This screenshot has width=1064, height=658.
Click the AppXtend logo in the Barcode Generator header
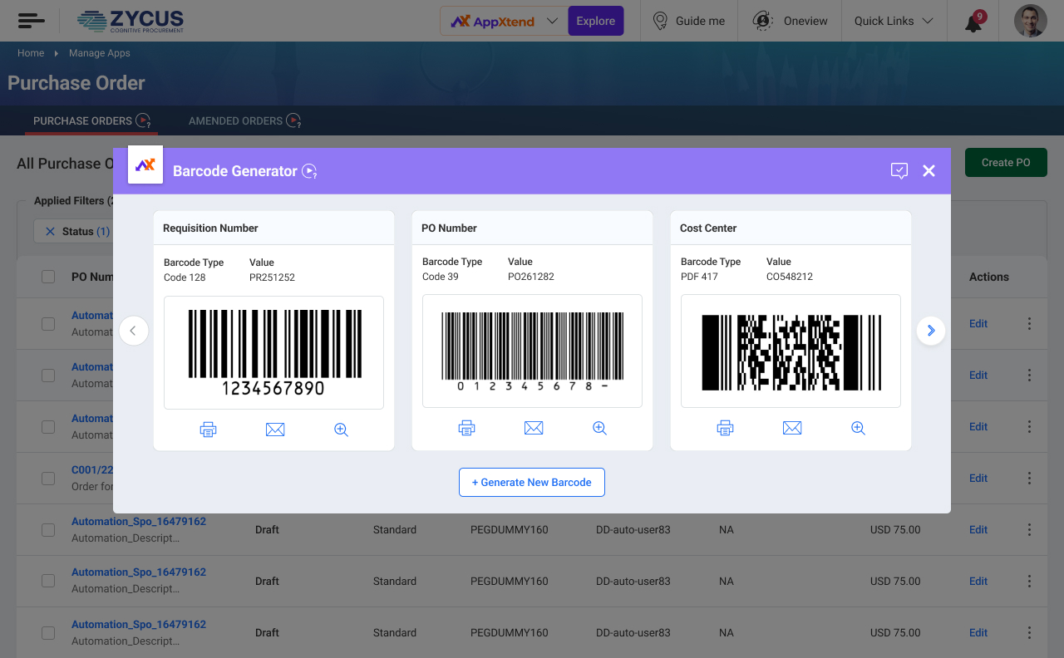point(145,164)
